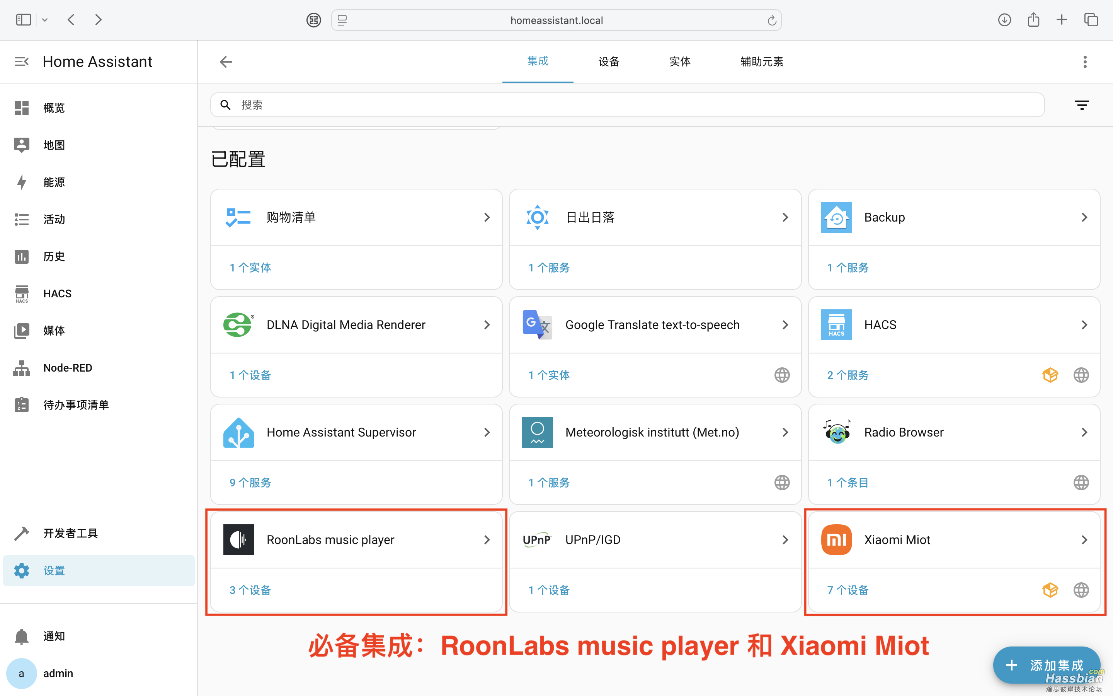Click inside the 搜索 search field
This screenshot has width=1113, height=696.
414,104
